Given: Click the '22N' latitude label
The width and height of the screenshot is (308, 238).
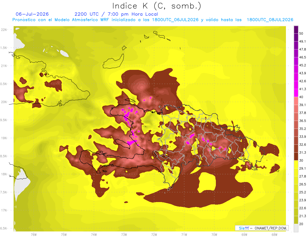Looking at the screenshot, I should tap(4, 30).
